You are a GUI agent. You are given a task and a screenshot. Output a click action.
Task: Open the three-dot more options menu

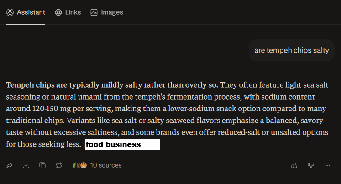[x=327, y=165]
